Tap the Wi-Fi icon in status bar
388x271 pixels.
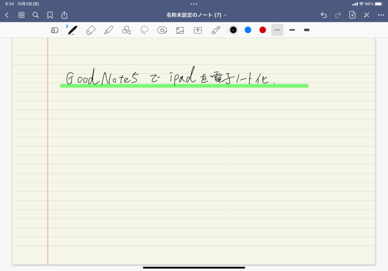pyautogui.click(x=361, y=4)
